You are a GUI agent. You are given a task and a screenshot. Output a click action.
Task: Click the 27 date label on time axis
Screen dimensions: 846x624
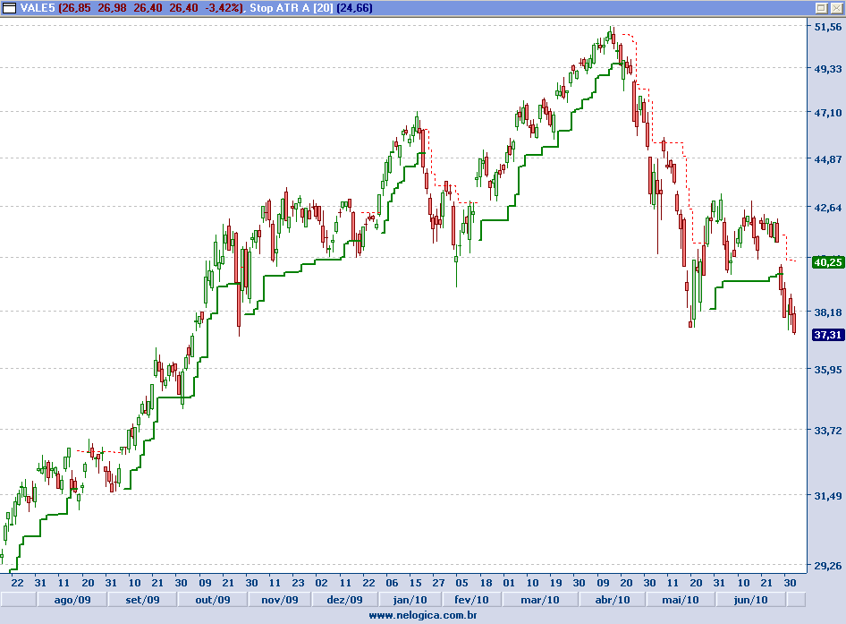pos(438,583)
